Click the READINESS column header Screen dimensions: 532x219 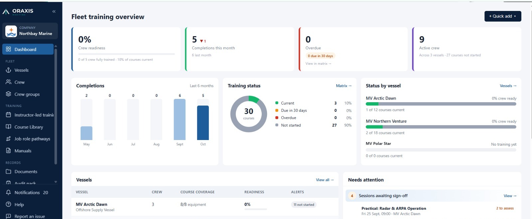pyautogui.click(x=254, y=192)
